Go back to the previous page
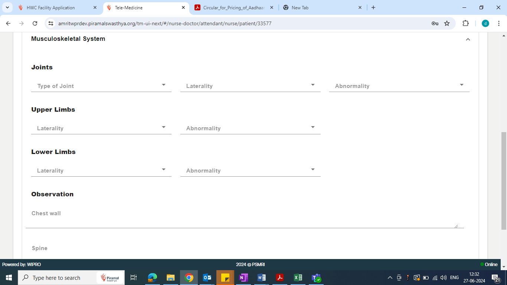The height and width of the screenshot is (285, 507). point(8,23)
